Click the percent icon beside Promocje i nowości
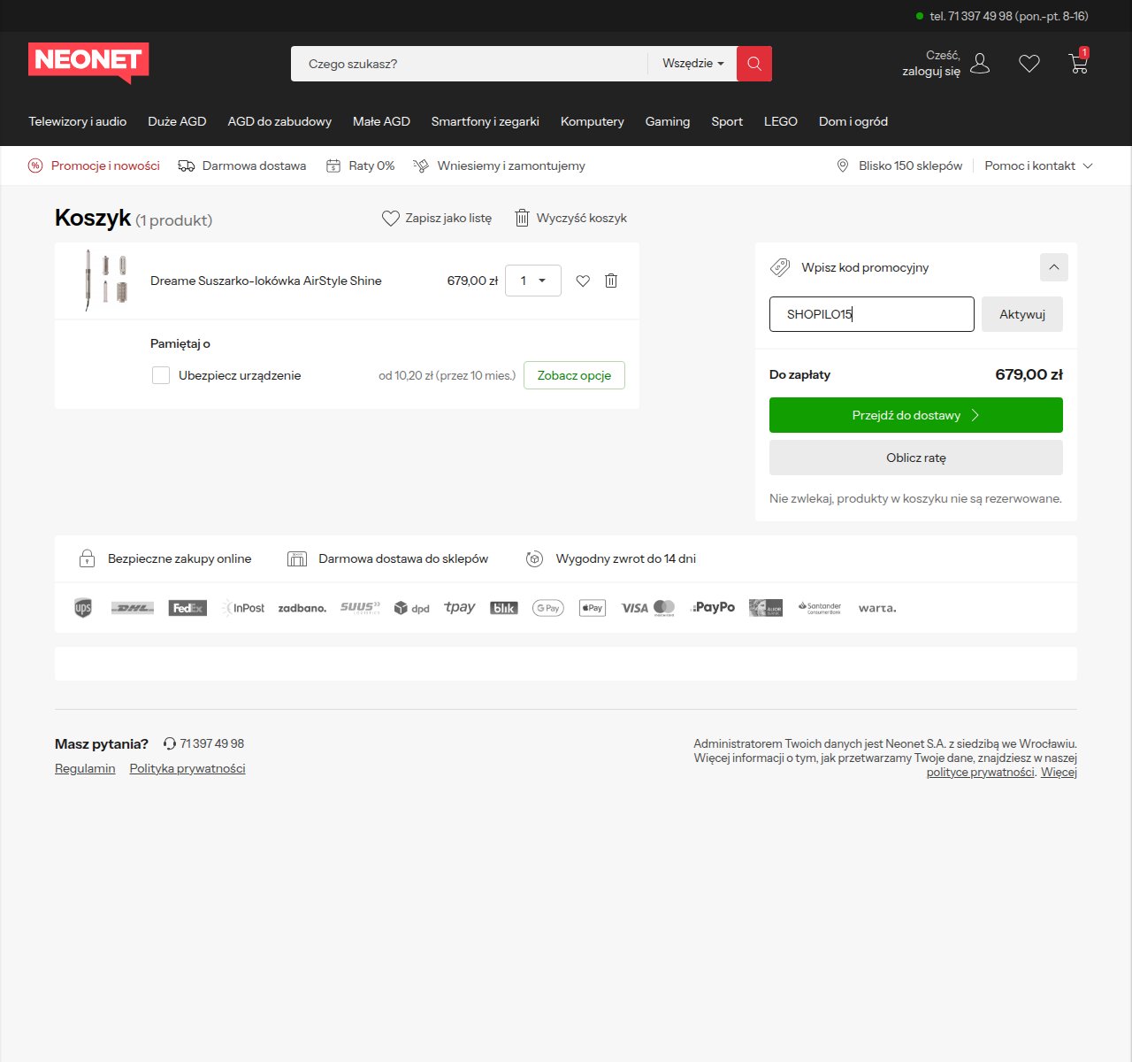This screenshot has height=1062, width=1132. [35, 165]
